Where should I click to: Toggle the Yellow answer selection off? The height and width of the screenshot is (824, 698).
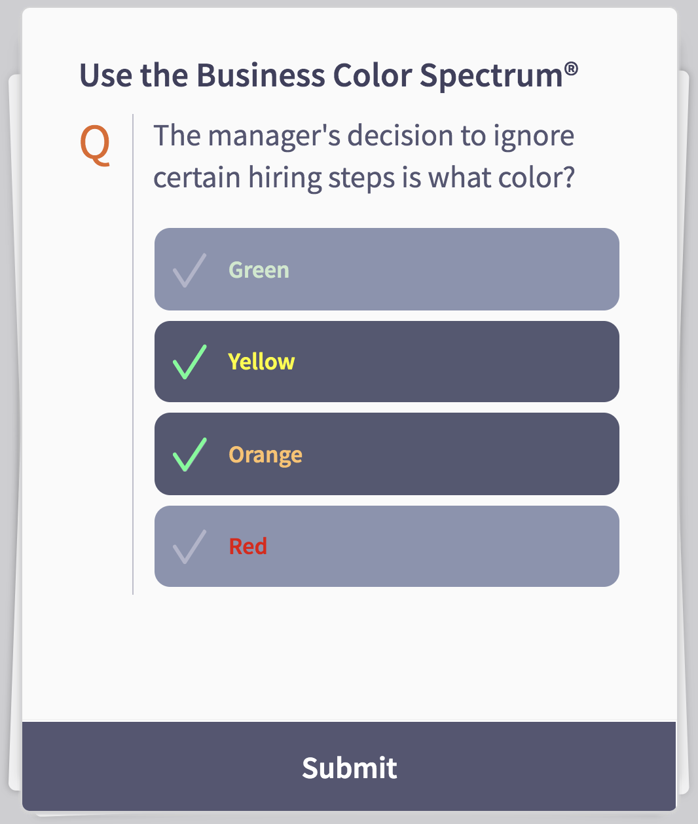pos(386,362)
